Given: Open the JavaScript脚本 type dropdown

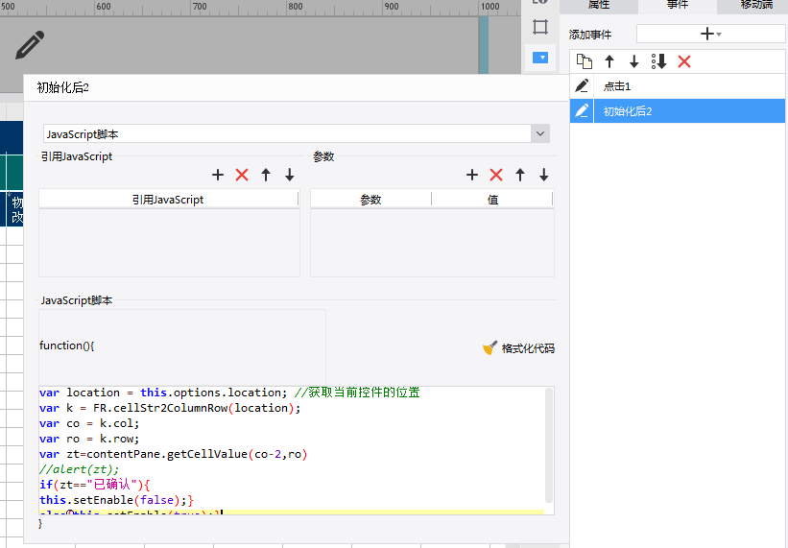Looking at the screenshot, I should coord(540,133).
